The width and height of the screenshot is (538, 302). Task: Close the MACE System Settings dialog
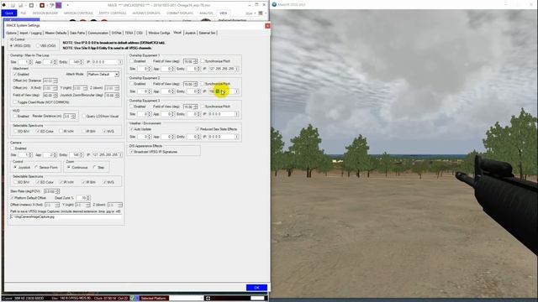(267, 26)
